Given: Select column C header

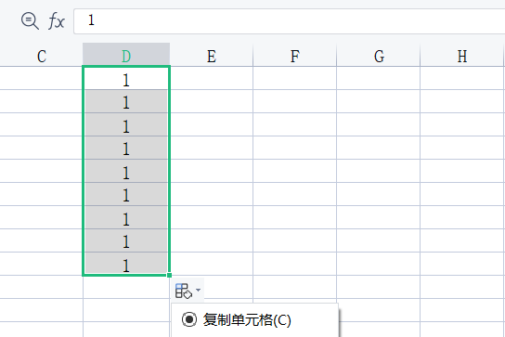Looking at the screenshot, I should 42,55.
